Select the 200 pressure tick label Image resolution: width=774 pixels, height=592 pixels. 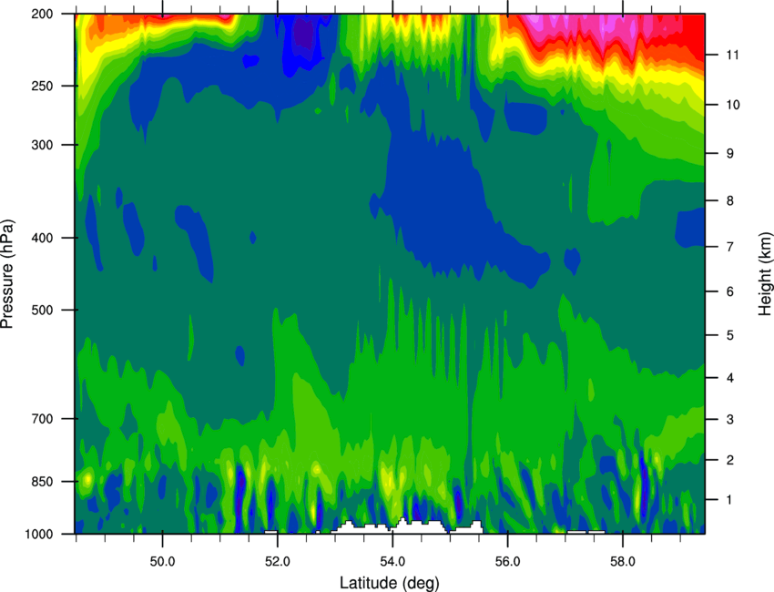coord(42,14)
